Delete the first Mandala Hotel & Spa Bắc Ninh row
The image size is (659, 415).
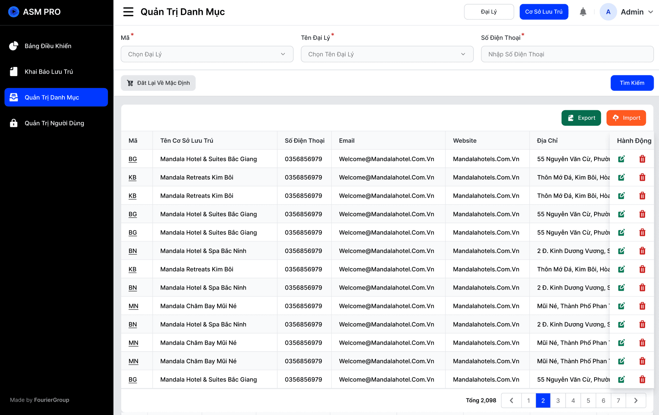tap(642, 251)
